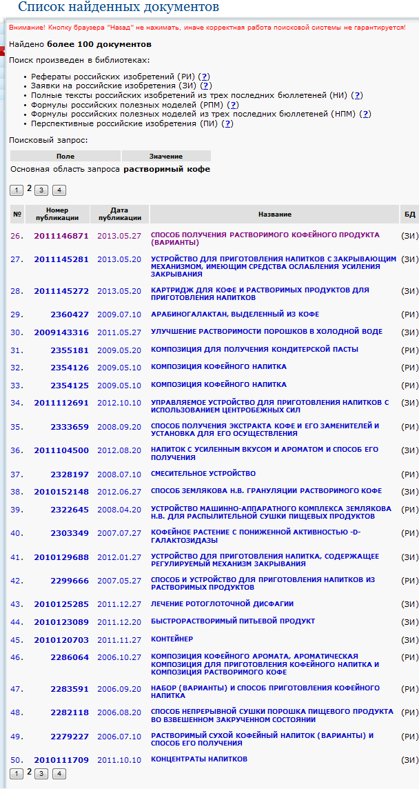The width and height of the screenshot is (419, 789).
Task: Open title НАПИТОК С УСИЛЕННЫМ ВКУСОМ И АРОМАТОМ
Action: pyautogui.click(x=265, y=453)
